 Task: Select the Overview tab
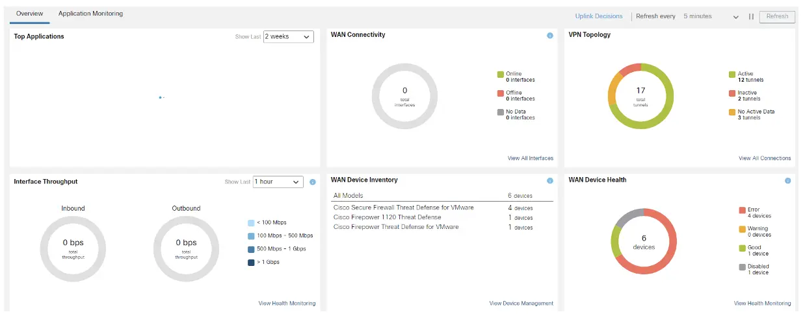coord(29,14)
